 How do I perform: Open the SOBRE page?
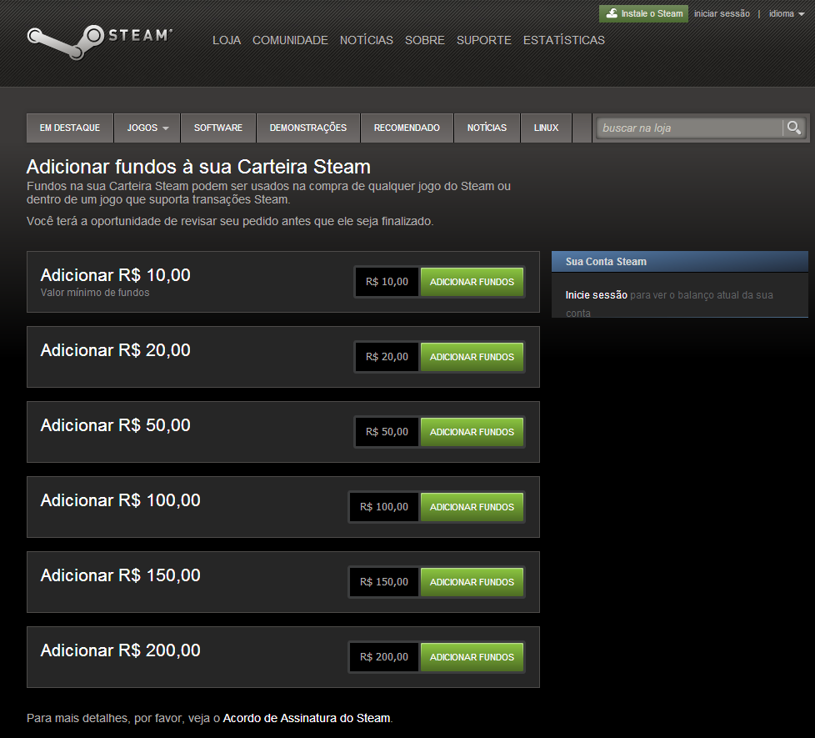coord(425,40)
